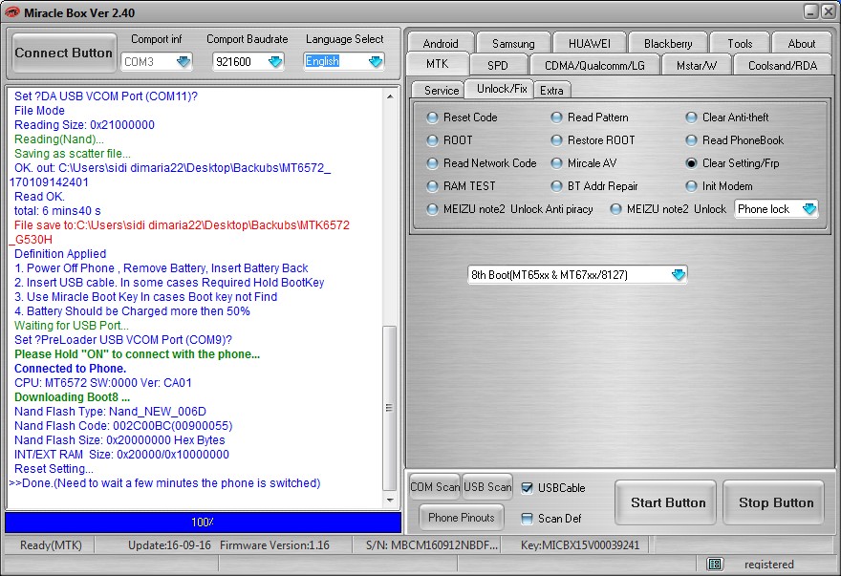Open Phone Pinouts
The width and height of the screenshot is (841, 576).
(x=462, y=517)
